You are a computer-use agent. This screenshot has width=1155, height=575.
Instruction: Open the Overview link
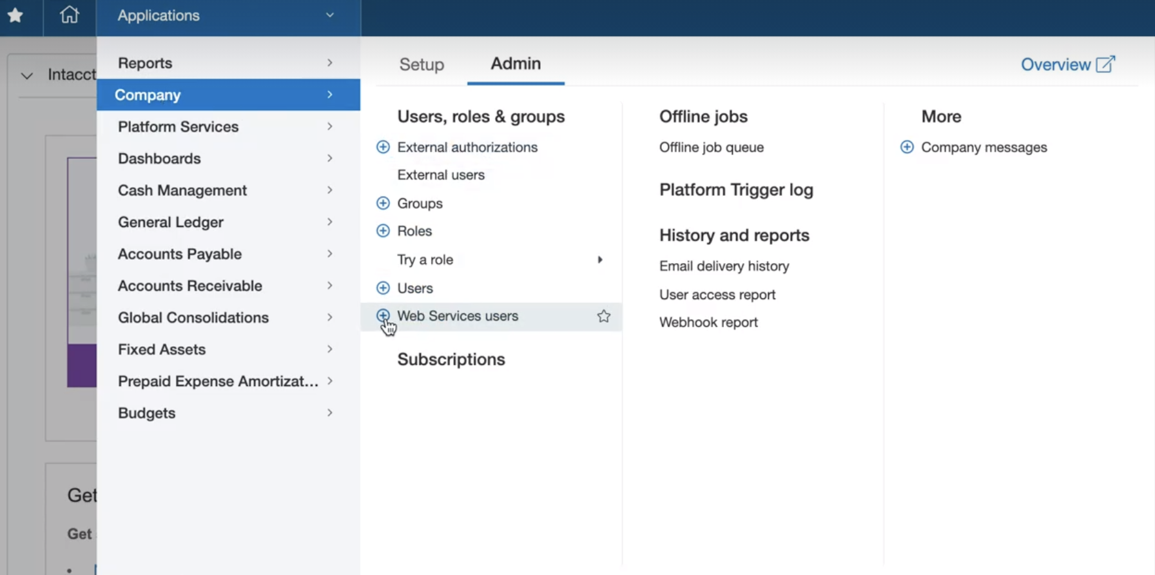pyautogui.click(x=1067, y=64)
